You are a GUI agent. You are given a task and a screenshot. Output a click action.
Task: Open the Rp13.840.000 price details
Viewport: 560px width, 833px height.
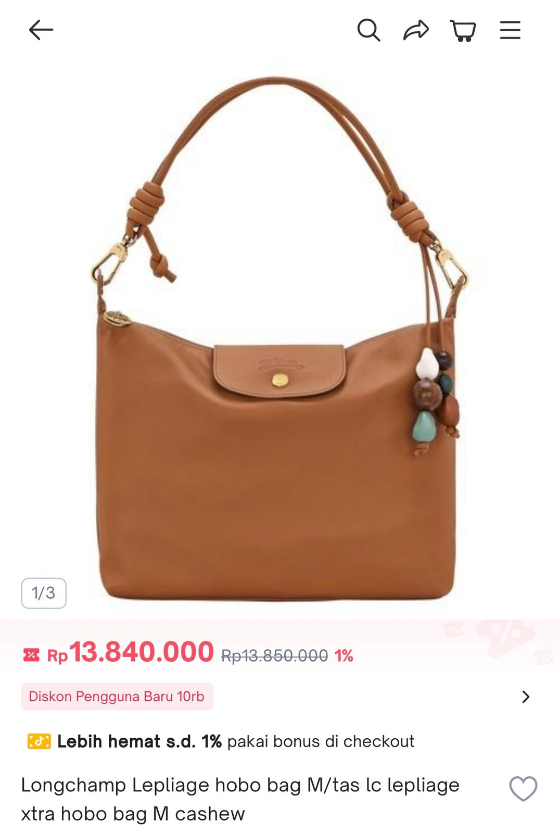coord(130,653)
